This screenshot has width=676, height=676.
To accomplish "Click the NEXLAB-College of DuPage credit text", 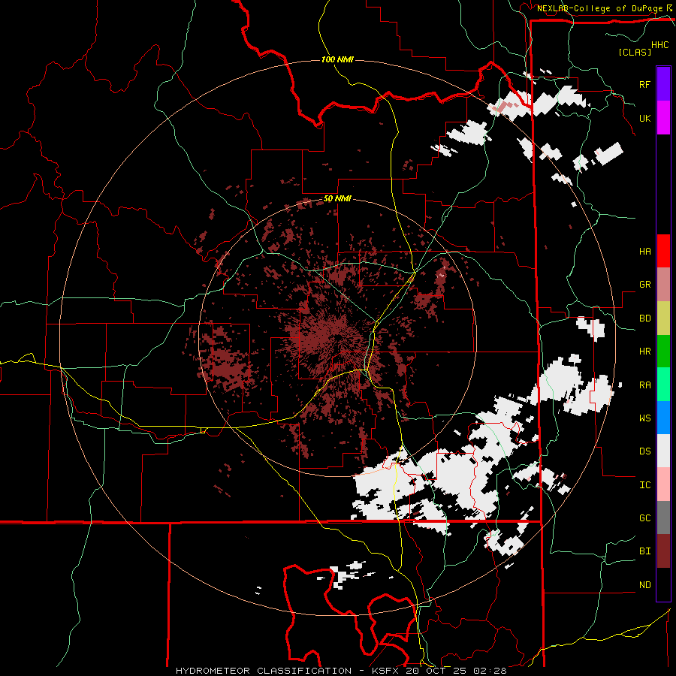I will [599, 8].
